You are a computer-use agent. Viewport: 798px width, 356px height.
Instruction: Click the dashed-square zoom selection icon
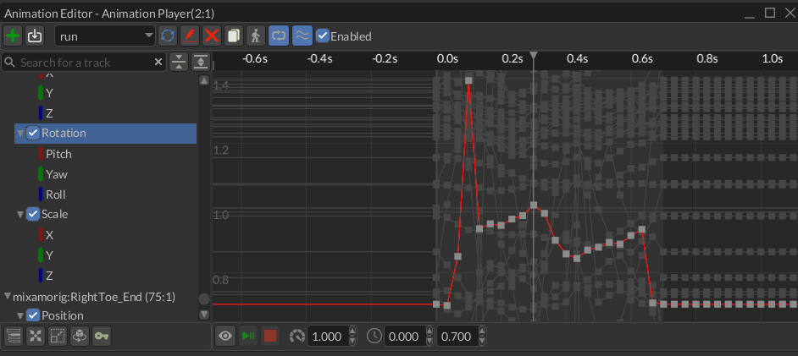pyautogui.click(x=57, y=337)
